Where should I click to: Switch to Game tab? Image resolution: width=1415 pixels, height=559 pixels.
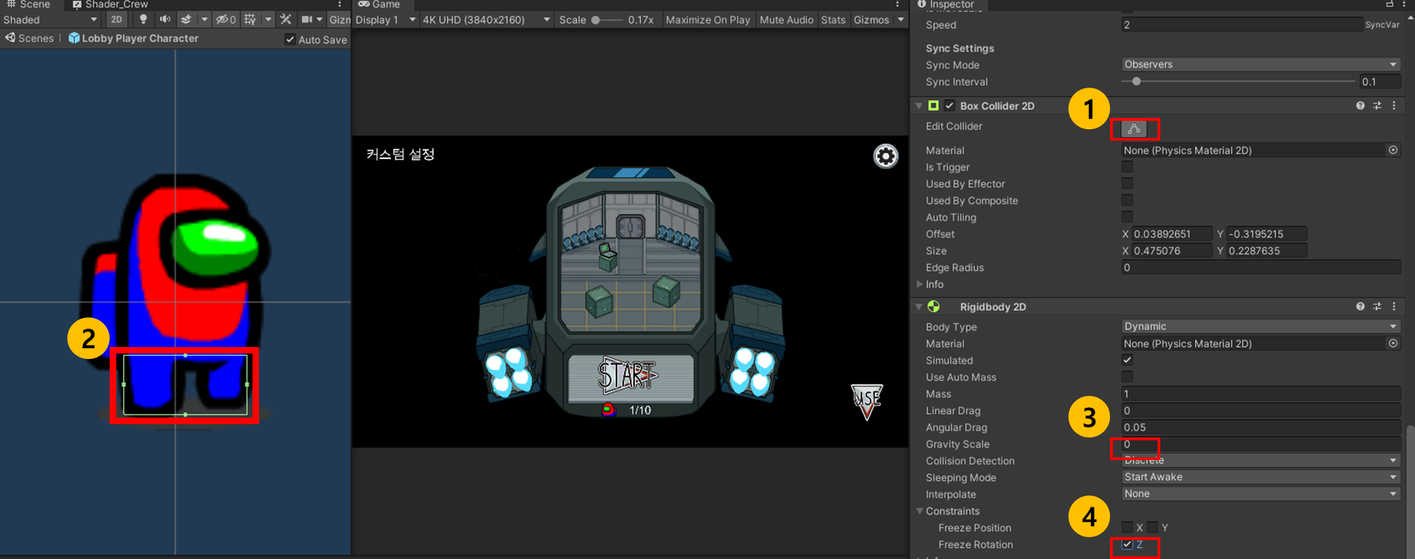point(379,4)
